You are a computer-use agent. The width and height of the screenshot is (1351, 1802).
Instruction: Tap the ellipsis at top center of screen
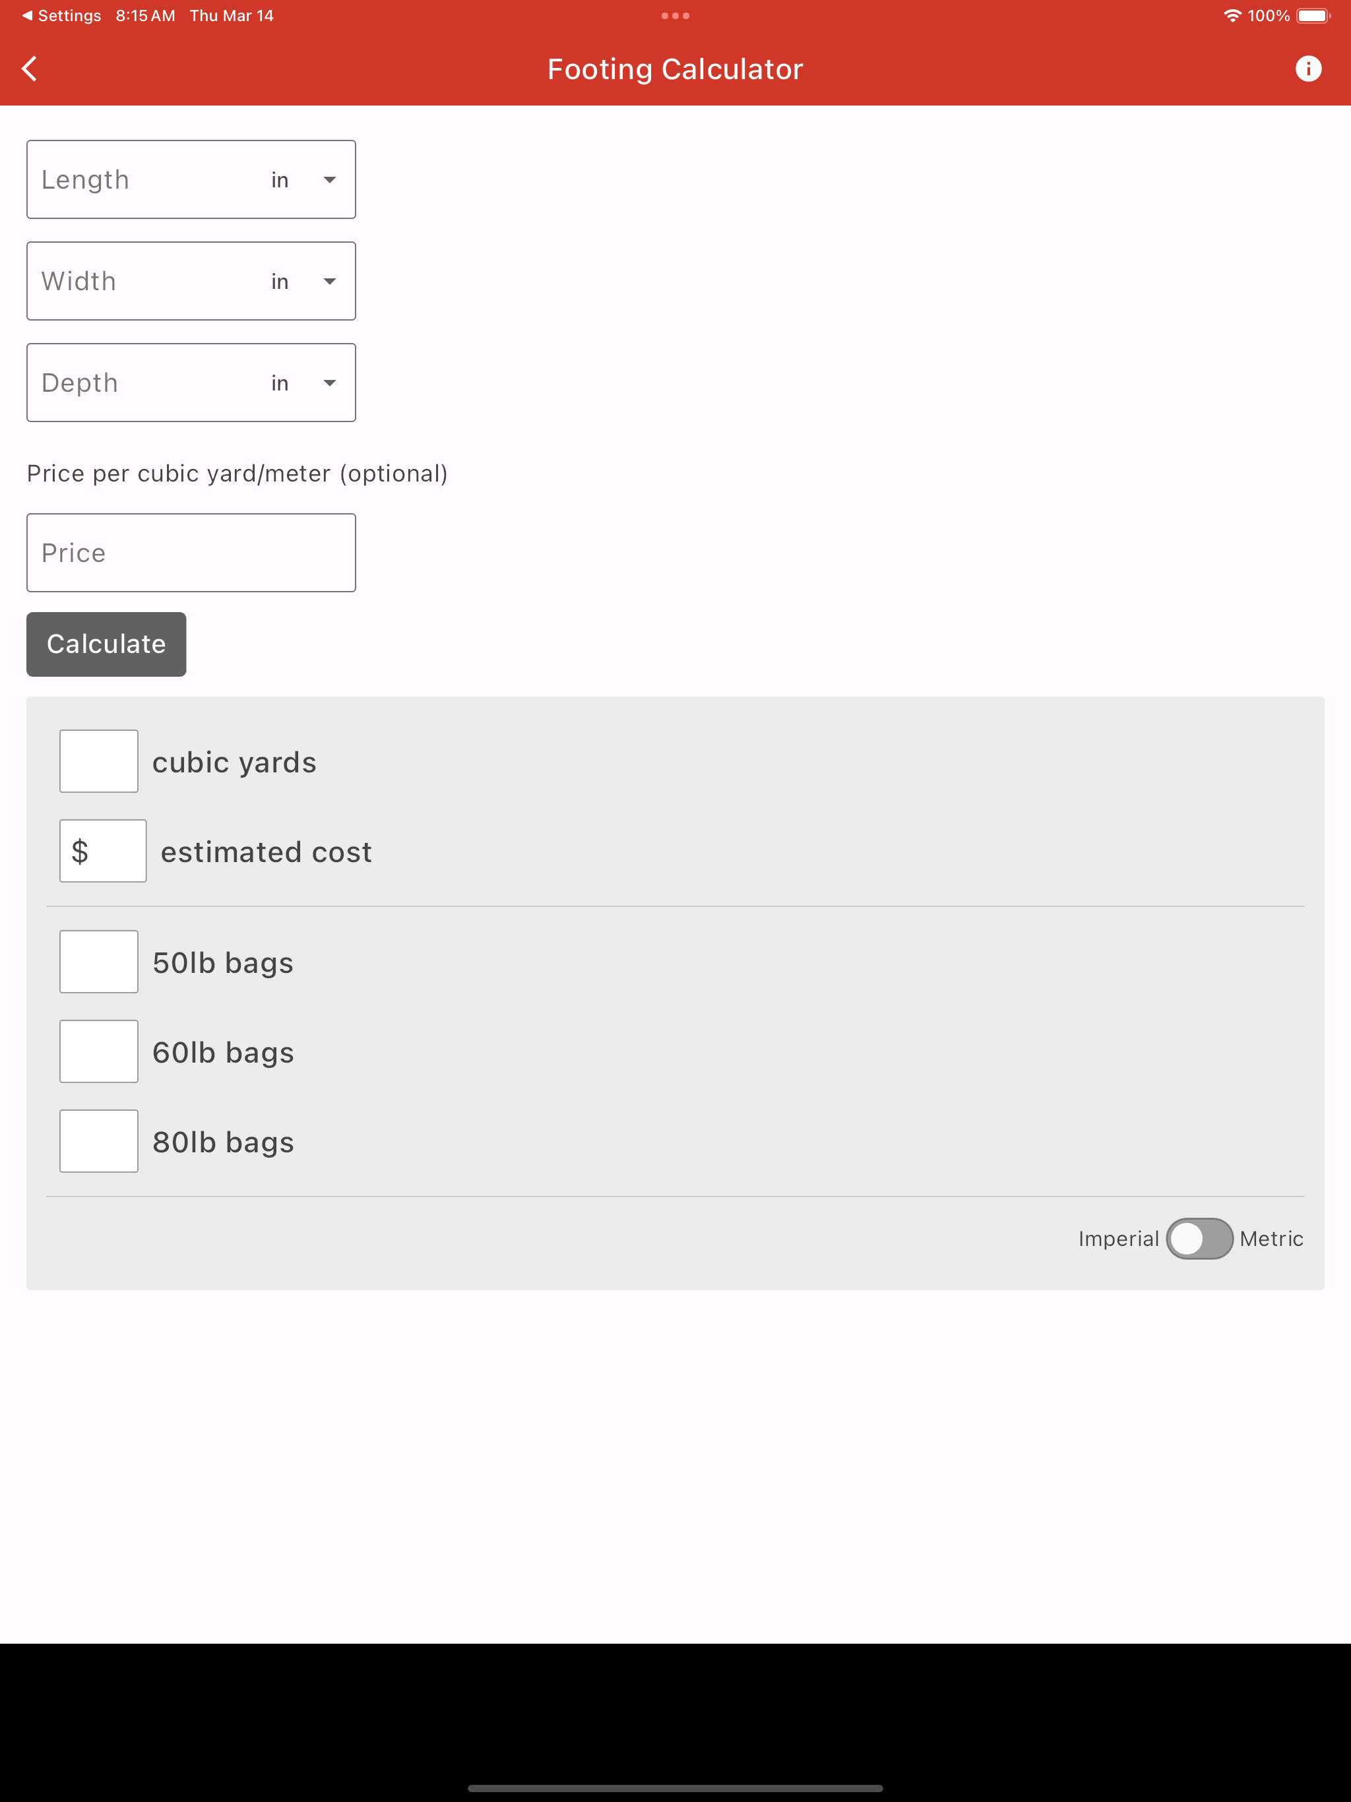point(675,15)
